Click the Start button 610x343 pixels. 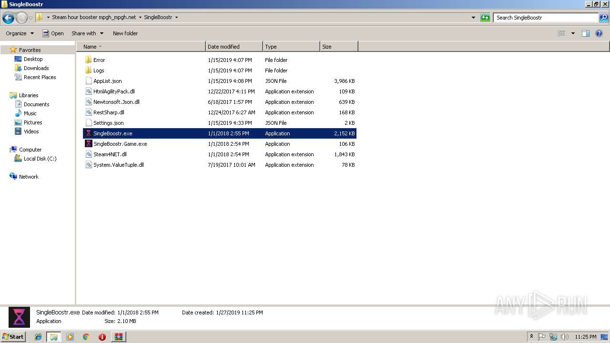click(13, 336)
